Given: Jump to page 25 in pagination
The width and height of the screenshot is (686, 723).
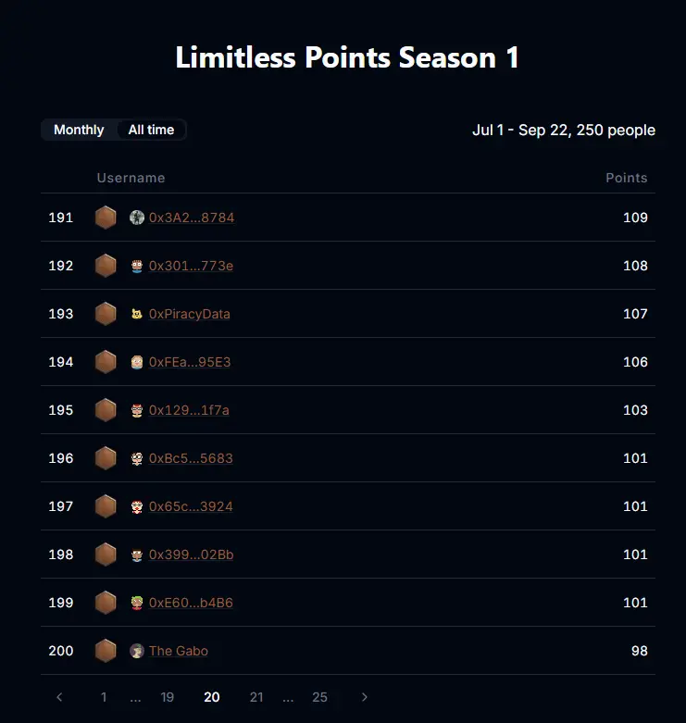Looking at the screenshot, I should (319, 697).
